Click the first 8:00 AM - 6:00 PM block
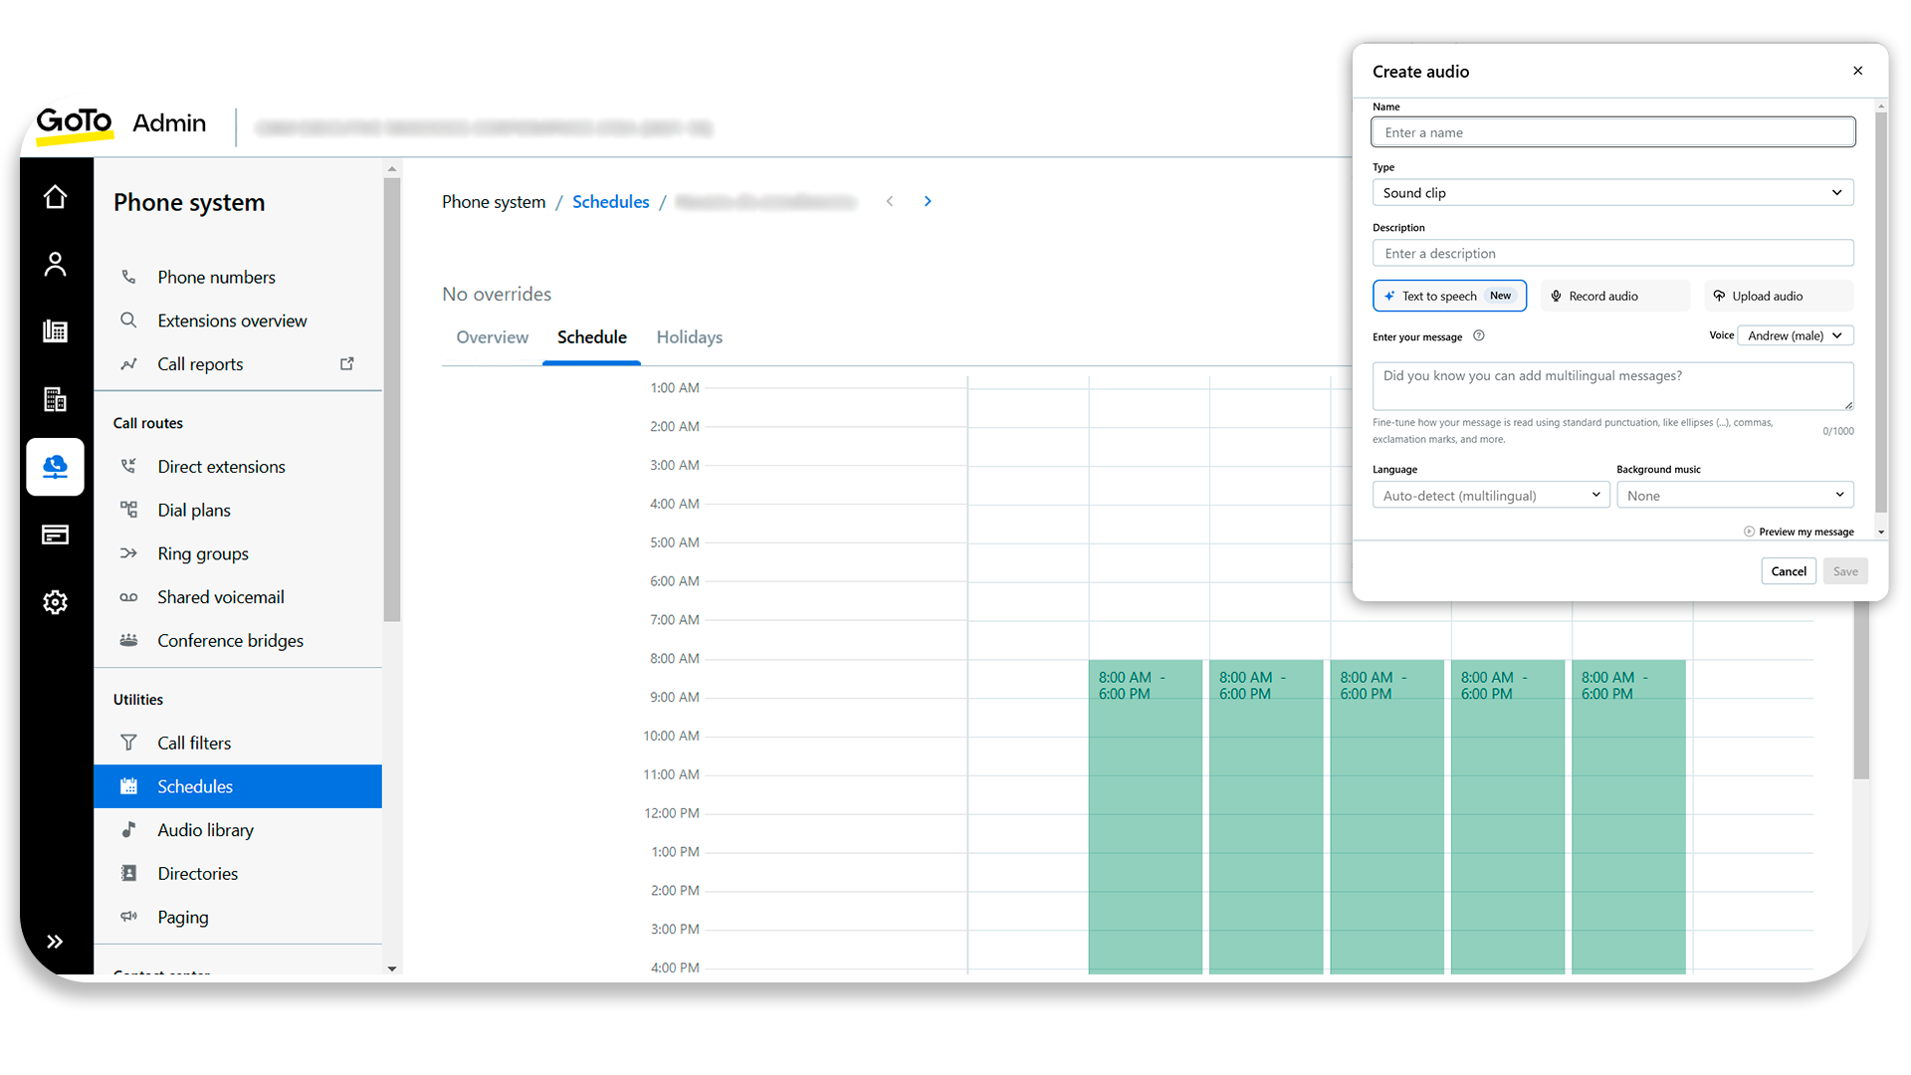The height and width of the screenshot is (1075, 1911). click(x=1145, y=816)
